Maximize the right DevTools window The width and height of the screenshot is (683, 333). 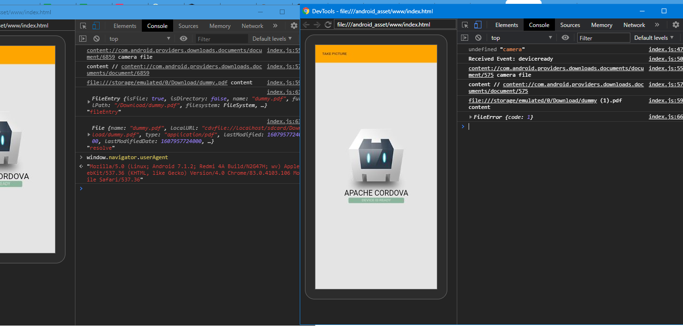664,11
